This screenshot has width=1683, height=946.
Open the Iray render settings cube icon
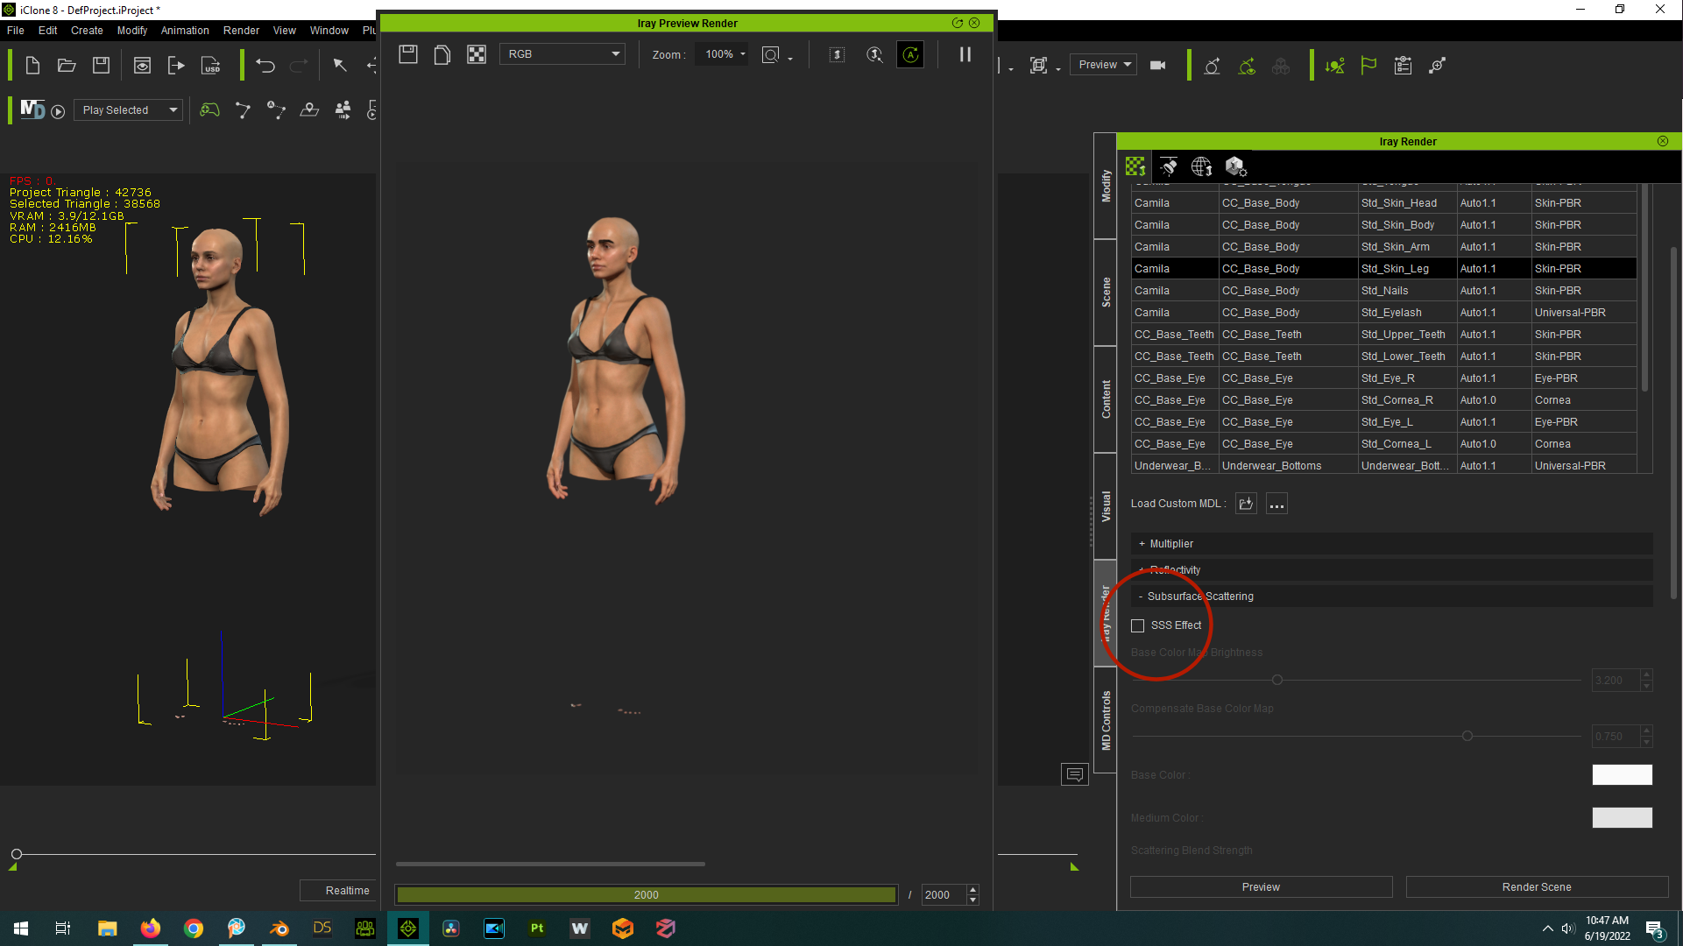[x=1235, y=166]
